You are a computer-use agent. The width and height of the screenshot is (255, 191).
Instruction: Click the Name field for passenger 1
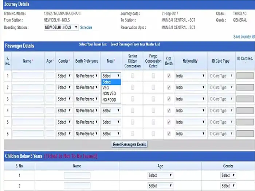(x=28, y=76)
